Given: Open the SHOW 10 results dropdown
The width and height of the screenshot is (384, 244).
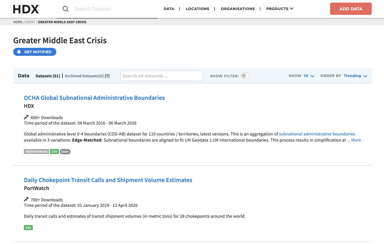Looking at the screenshot, I should pyautogui.click(x=309, y=76).
